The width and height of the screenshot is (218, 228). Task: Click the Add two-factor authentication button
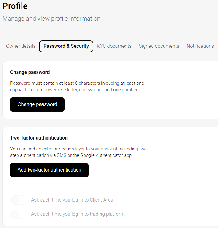coord(49,170)
